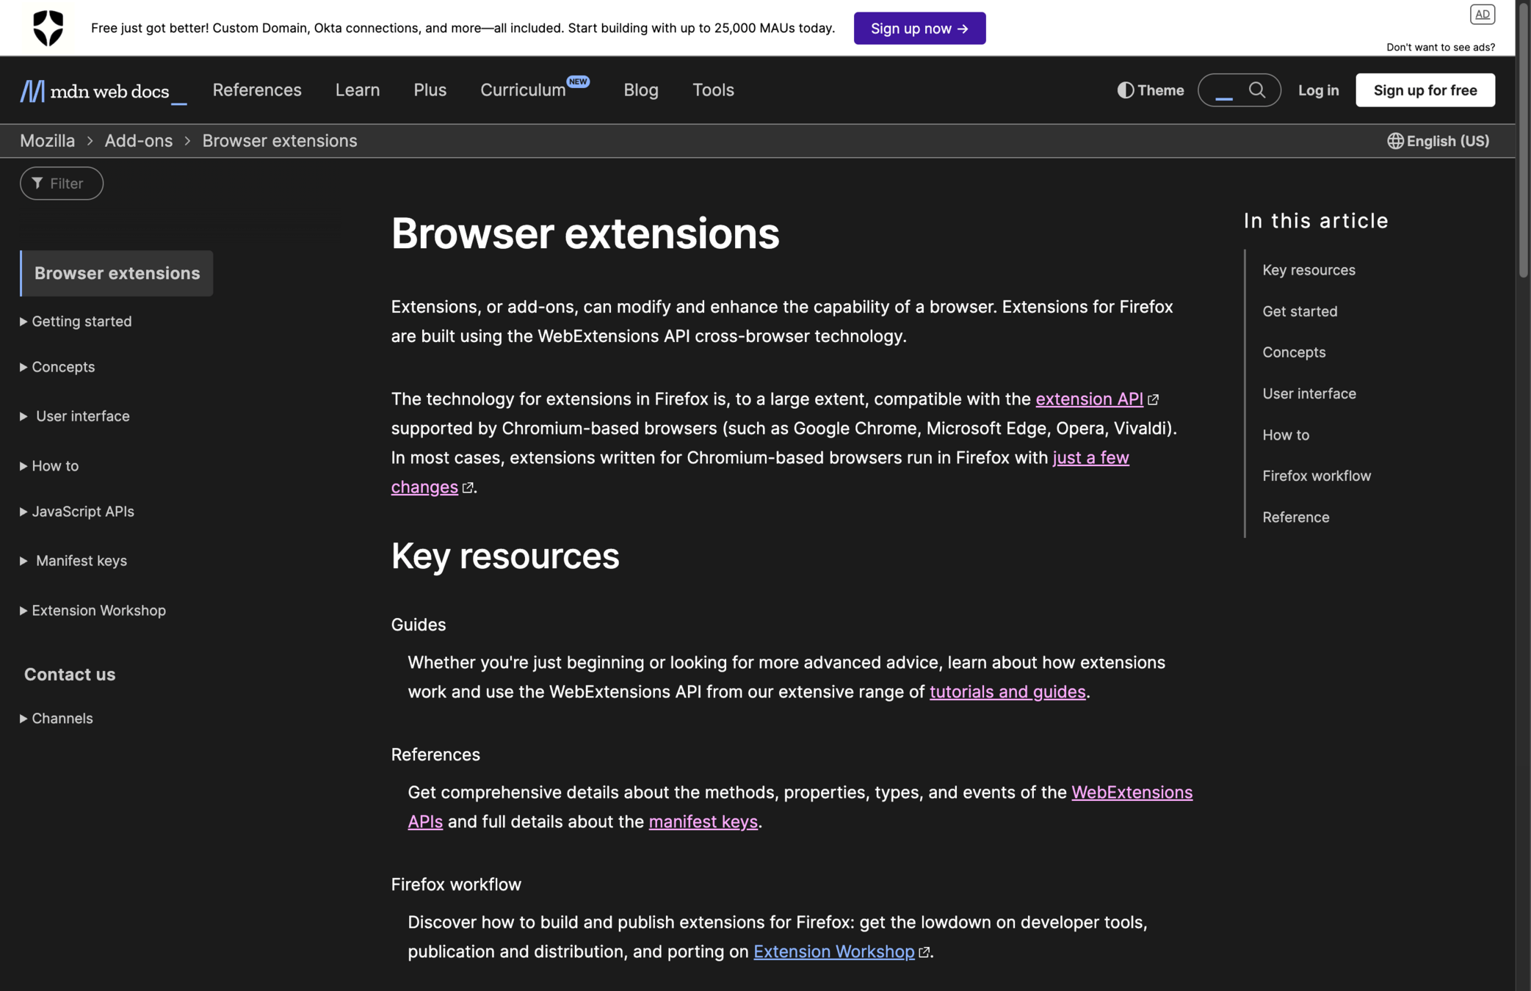The height and width of the screenshot is (991, 1531).
Task: Click the NEW badge on Curriculum
Action: 578,81
